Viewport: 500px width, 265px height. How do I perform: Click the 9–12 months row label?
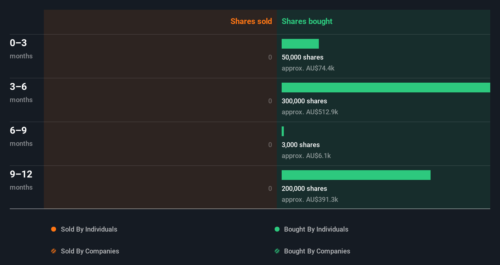21,180
